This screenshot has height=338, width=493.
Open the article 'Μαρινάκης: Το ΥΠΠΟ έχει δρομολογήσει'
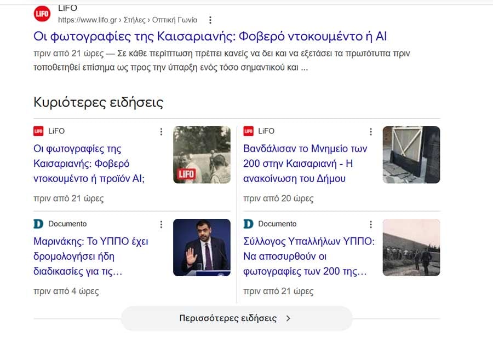click(x=91, y=256)
